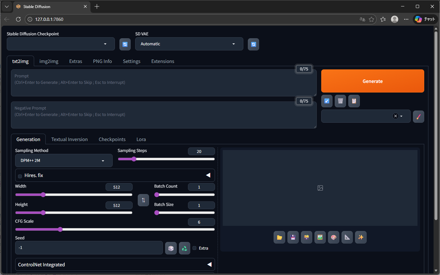Expand the ControlNet Integrated section

pos(115,265)
